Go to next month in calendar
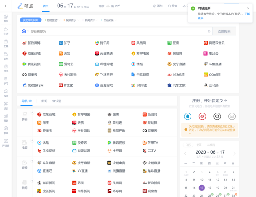Viewport: 256px width, 197px height. [234, 154]
